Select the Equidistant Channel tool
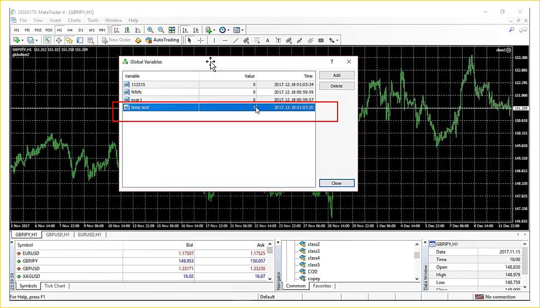The image size is (540, 308). pos(246,40)
